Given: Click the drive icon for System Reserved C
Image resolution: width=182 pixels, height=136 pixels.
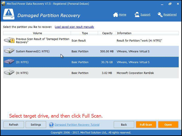Looking at the screenshot, I should click(9, 51).
